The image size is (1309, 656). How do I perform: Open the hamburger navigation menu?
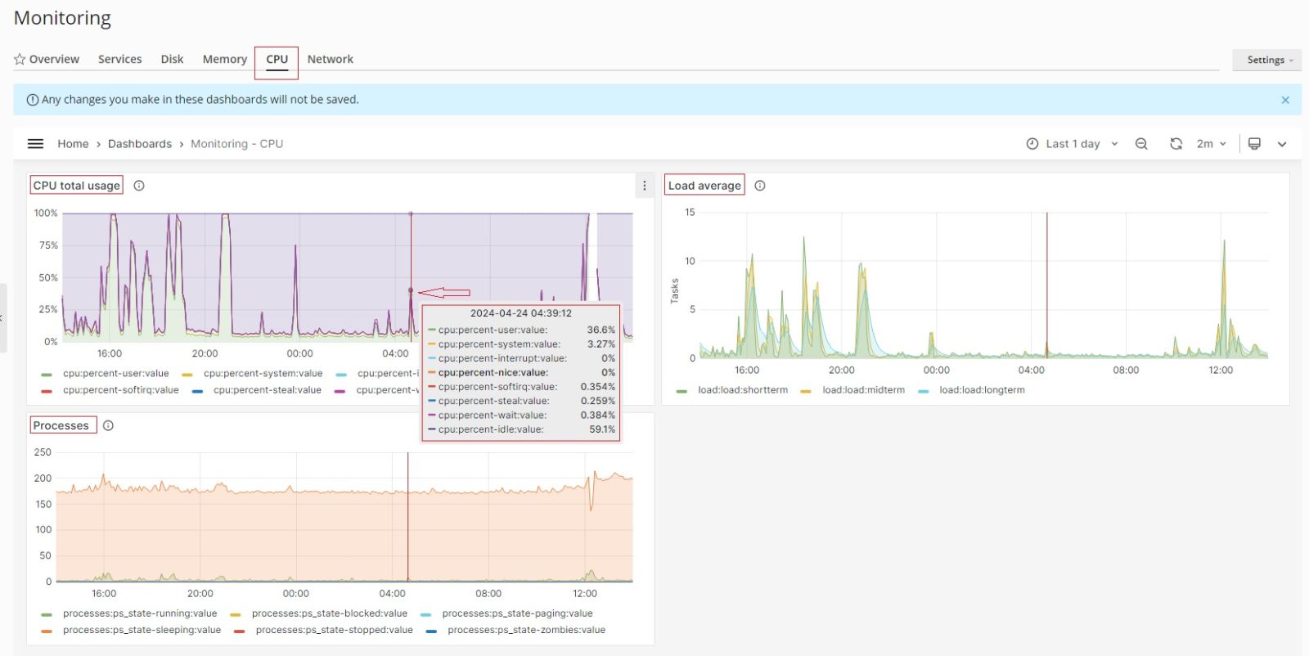[x=35, y=144]
